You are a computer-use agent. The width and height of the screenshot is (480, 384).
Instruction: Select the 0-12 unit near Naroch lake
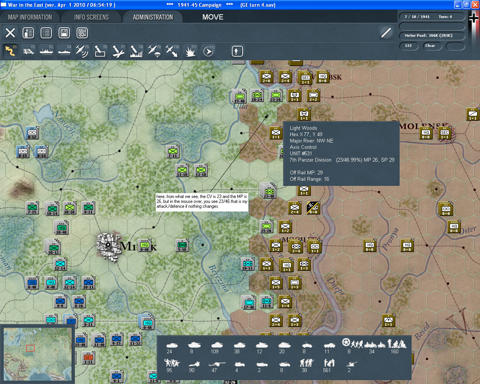click(32, 133)
